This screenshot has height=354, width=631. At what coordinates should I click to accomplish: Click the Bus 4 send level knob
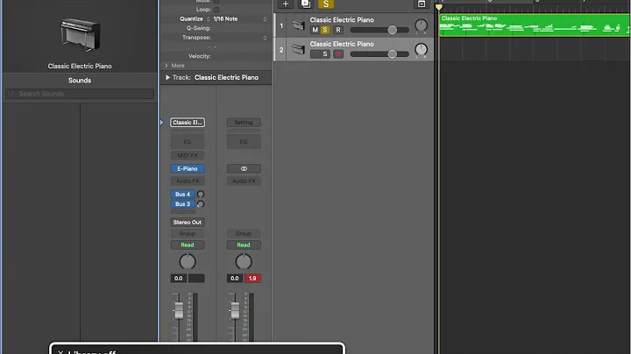click(201, 195)
